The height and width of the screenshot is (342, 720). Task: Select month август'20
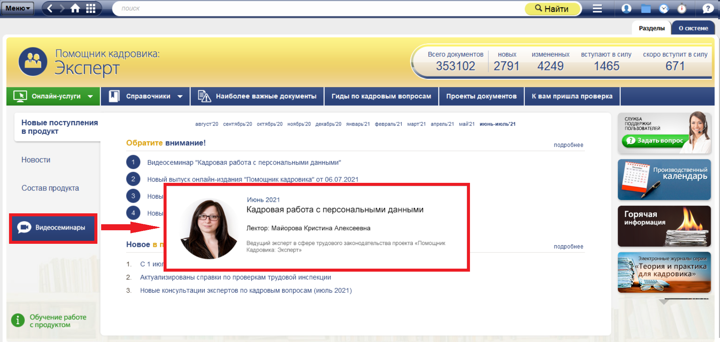click(x=206, y=124)
